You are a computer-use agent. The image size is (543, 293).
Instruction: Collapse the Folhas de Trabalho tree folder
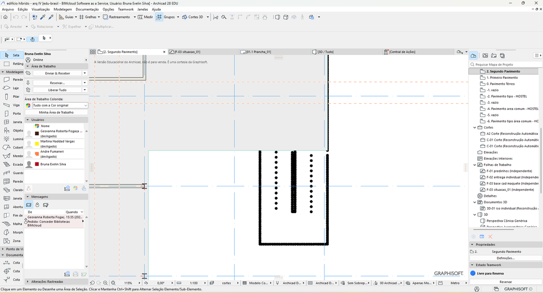click(x=475, y=165)
